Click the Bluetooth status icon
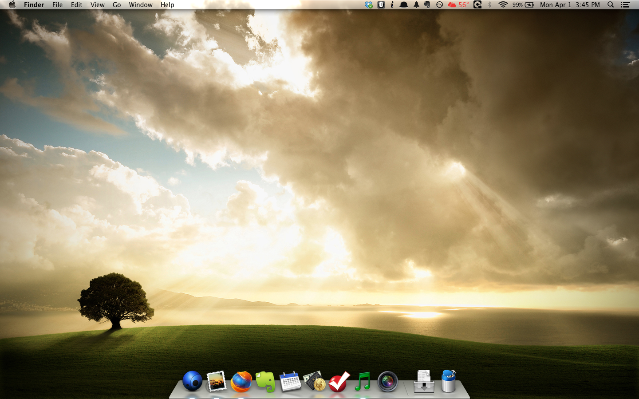 click(490, 4)
